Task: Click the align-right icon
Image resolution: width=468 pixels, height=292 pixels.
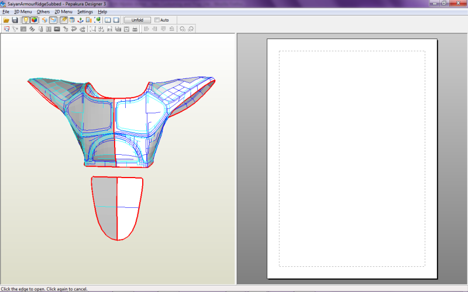Action: click(x=154, y=29)
